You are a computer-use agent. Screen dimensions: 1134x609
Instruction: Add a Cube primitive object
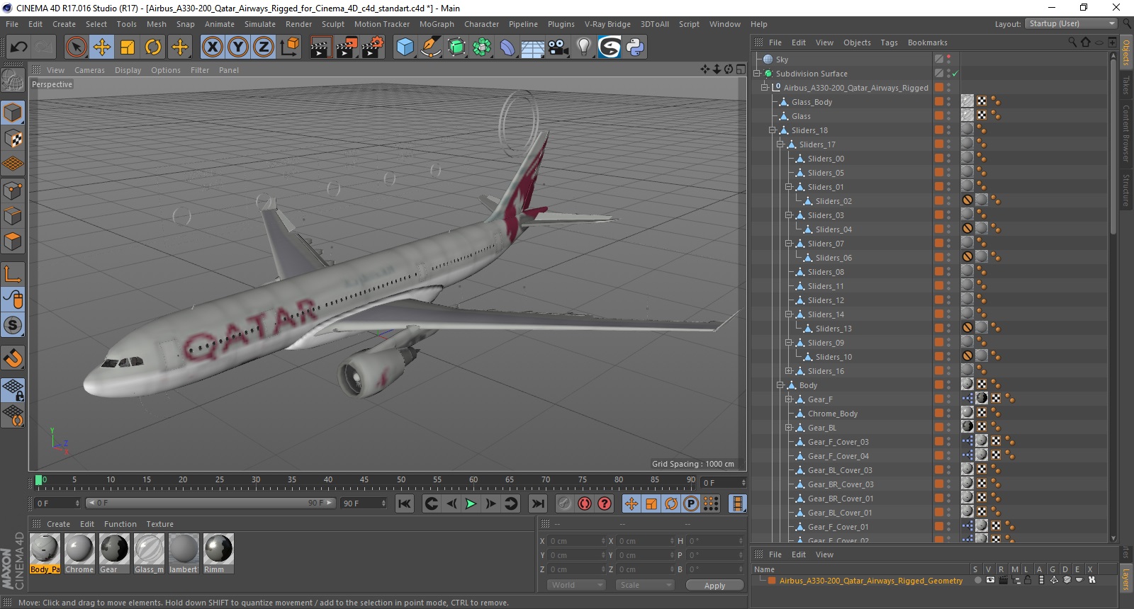[405, 47]
